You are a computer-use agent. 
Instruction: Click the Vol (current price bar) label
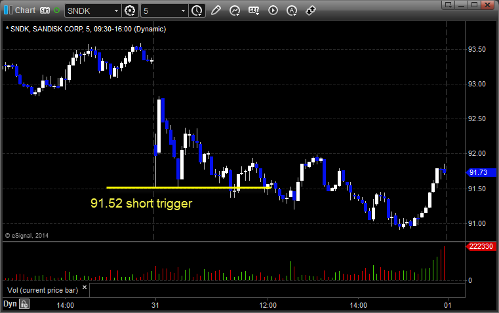[43, 290]
